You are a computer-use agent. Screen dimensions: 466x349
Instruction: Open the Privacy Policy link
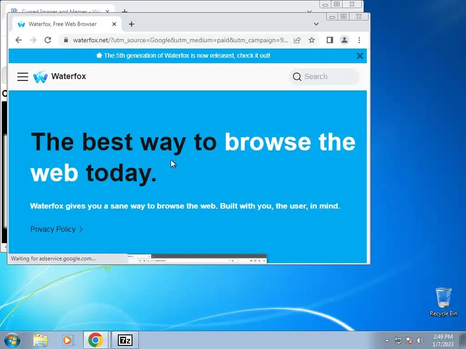pos(53,229)
